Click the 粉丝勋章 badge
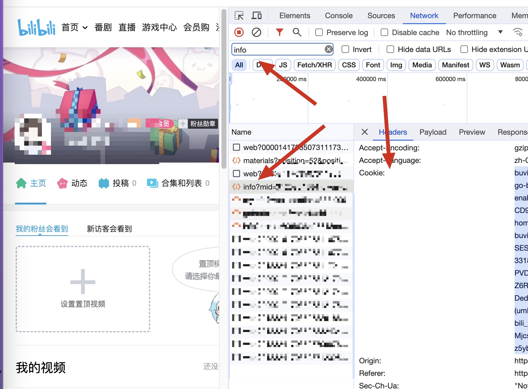528x389 pixels. [x=203, y=124]
